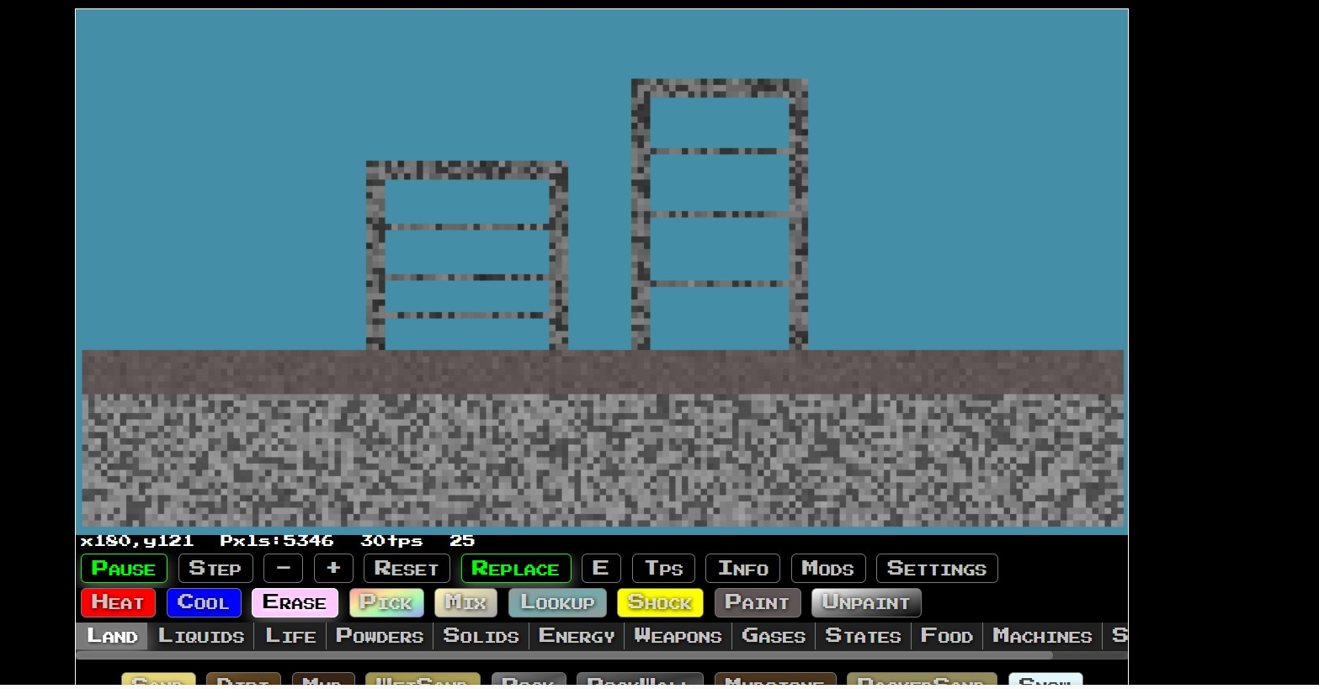1319x689 pixels.
Task: Pause the simulation
Action: tap(124, 569)
